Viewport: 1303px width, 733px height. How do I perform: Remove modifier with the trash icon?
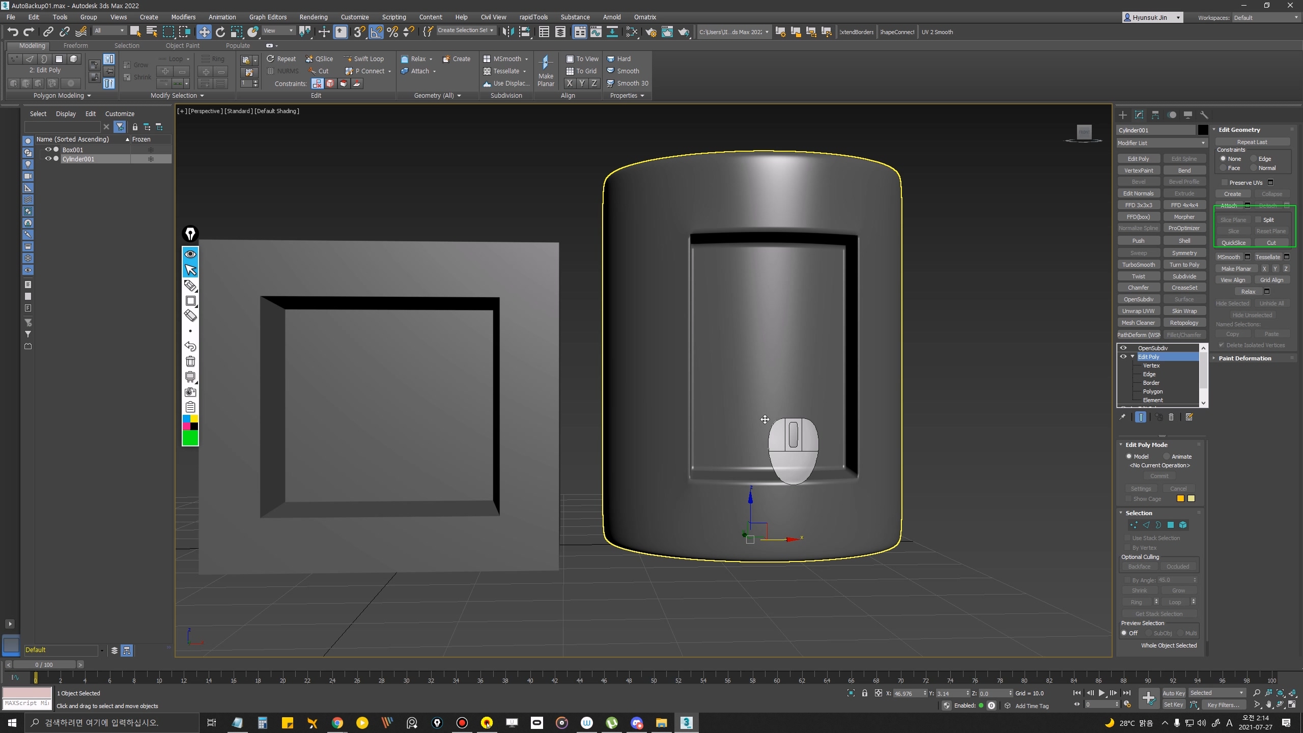(1171, 417)
